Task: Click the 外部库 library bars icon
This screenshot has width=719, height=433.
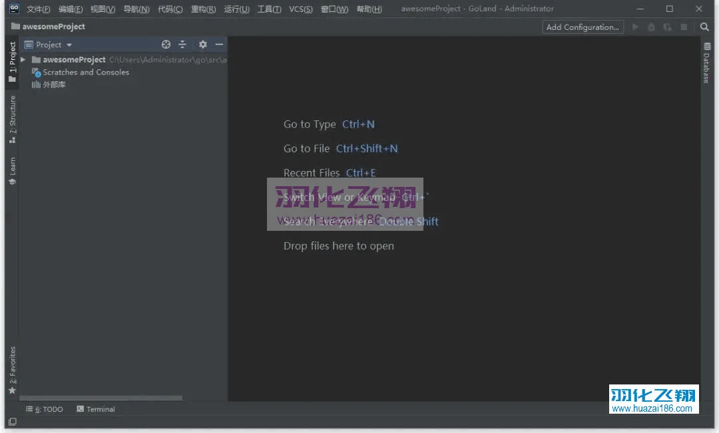Action: pyautogui.click(x=36, y=84)
